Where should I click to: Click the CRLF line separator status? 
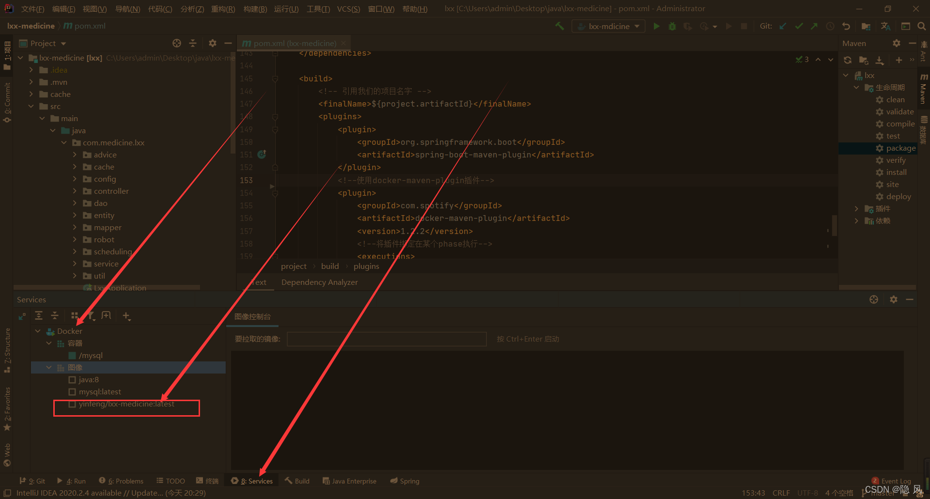click(x=781, y=493)
